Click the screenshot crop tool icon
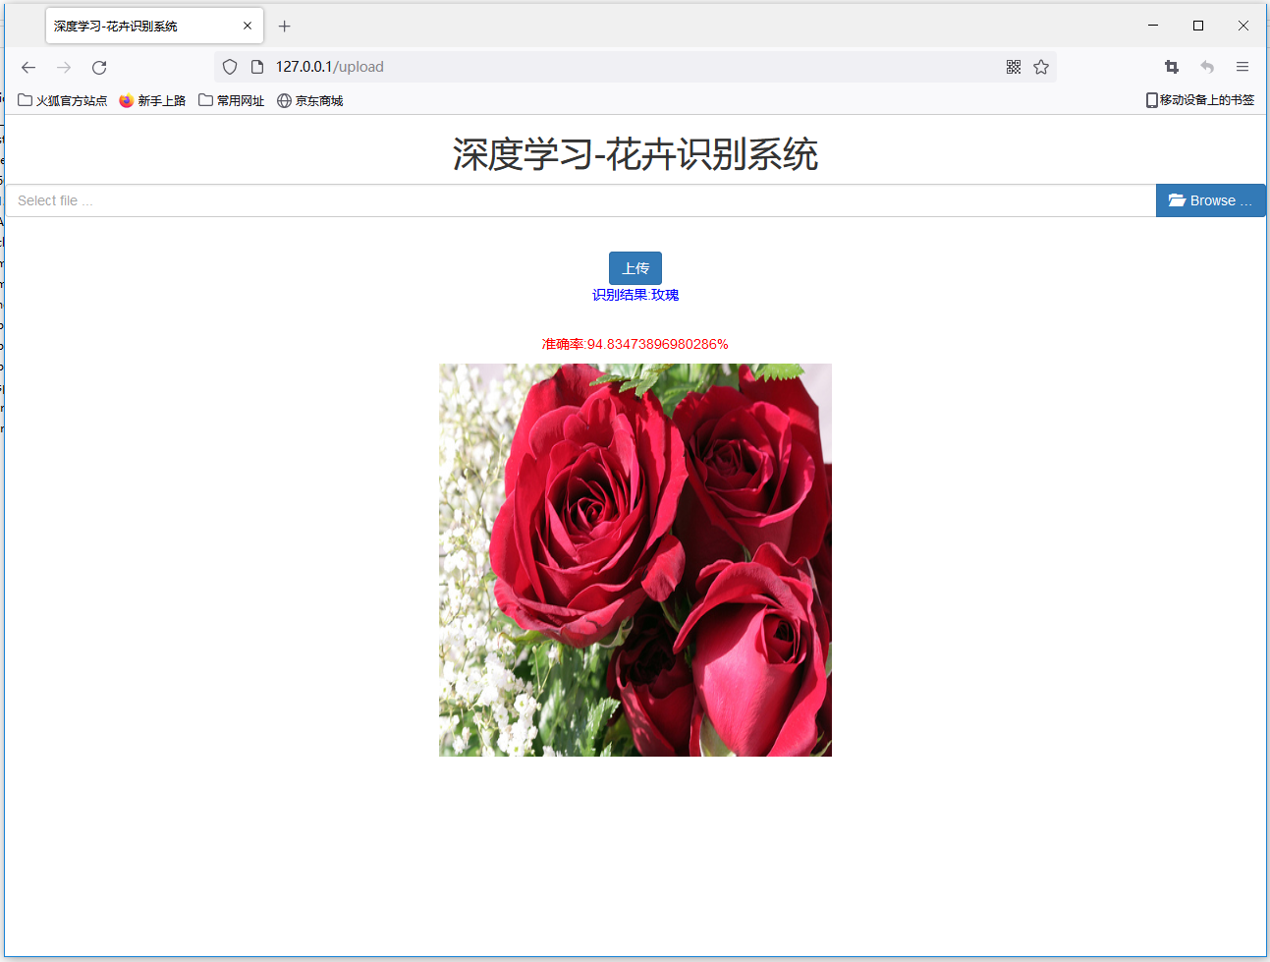Image resolution: width=1270 pixels, height=962 pixels. coord(1172,67)
